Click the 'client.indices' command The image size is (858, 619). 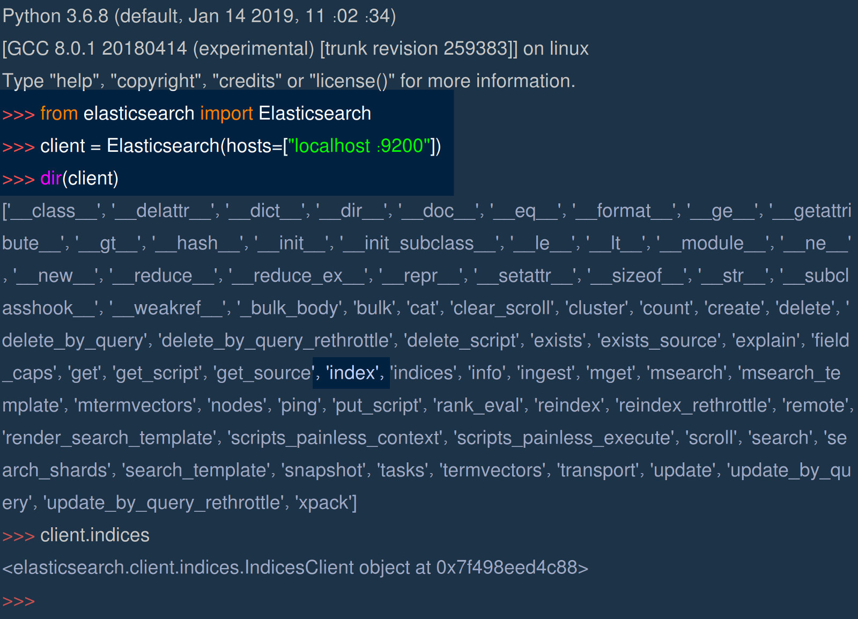[94, 535]
